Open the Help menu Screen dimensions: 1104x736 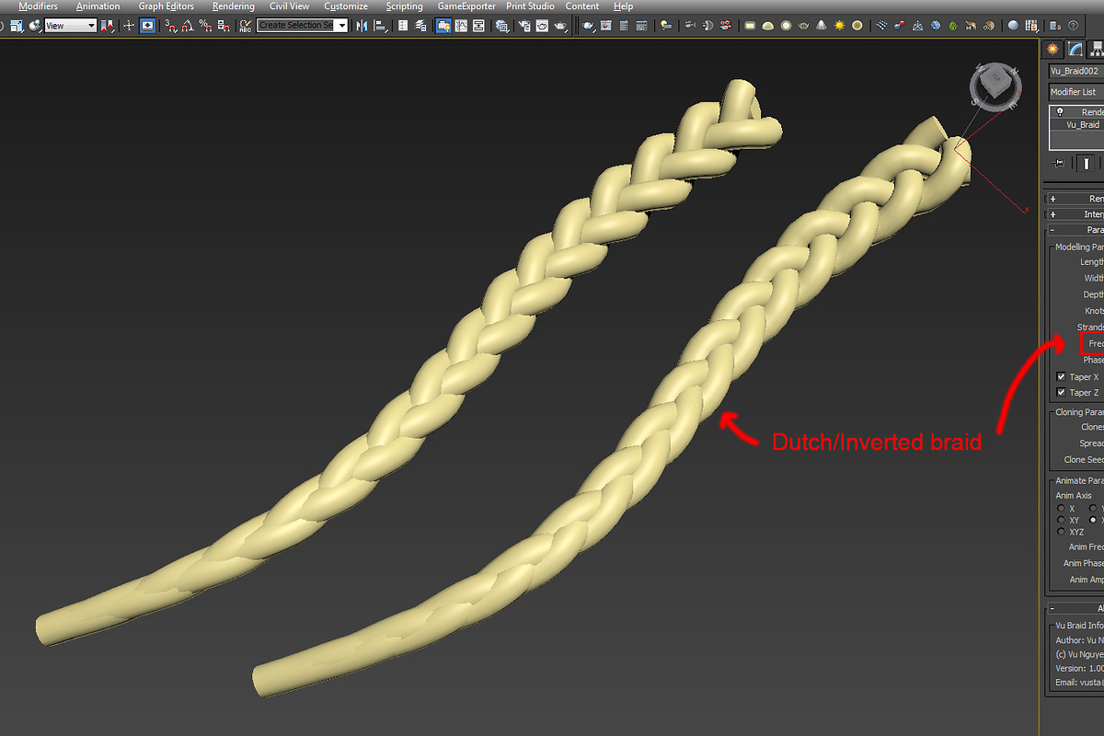pyautogui.click(x=623, y=6)
